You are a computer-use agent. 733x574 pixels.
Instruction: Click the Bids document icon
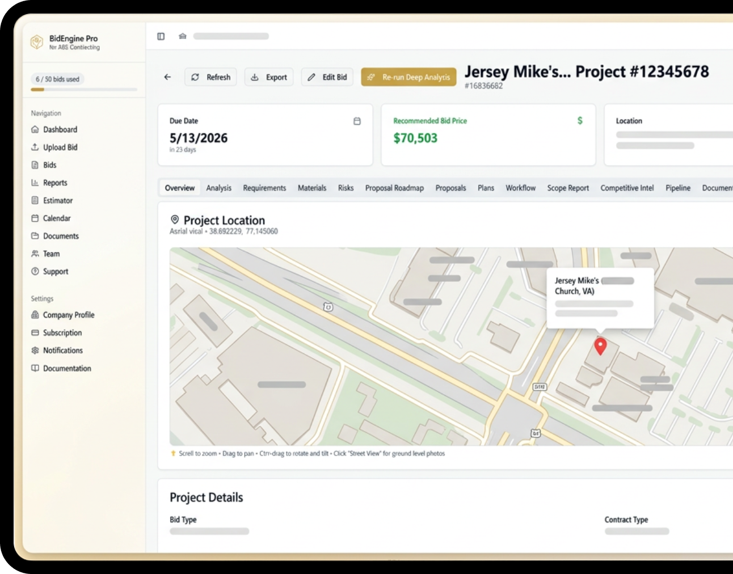(x=35, y=165)
